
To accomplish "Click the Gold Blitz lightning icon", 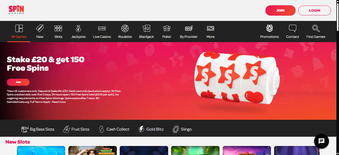I will (141, 129).
